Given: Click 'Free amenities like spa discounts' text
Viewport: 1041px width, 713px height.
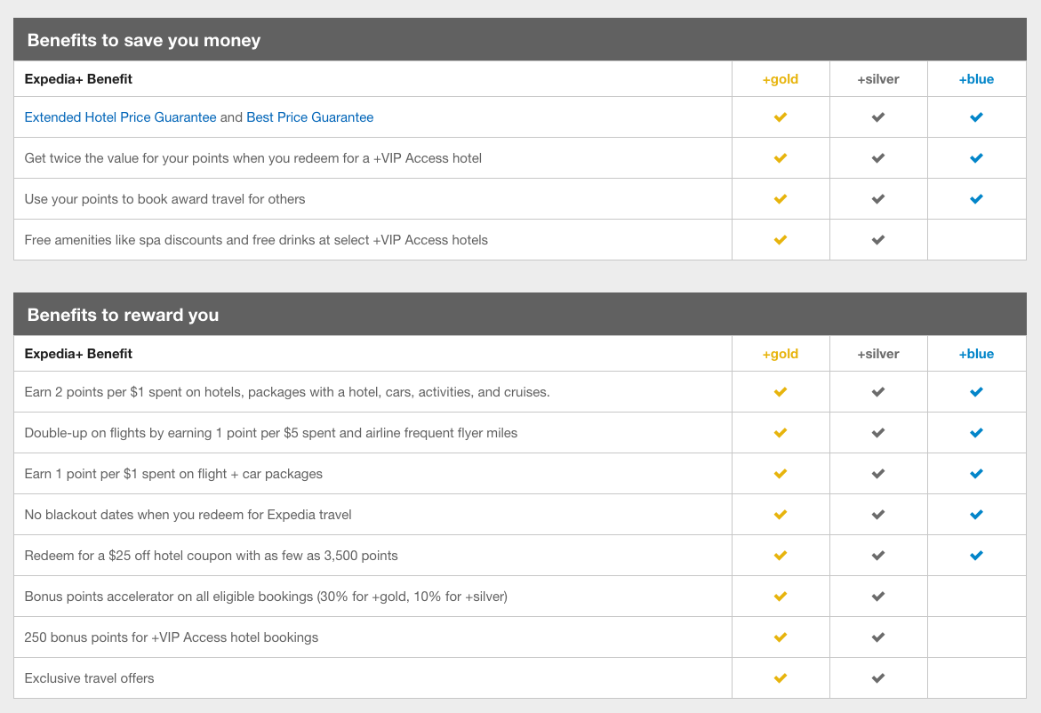Looking at the screenshot, I should point(256,240).
